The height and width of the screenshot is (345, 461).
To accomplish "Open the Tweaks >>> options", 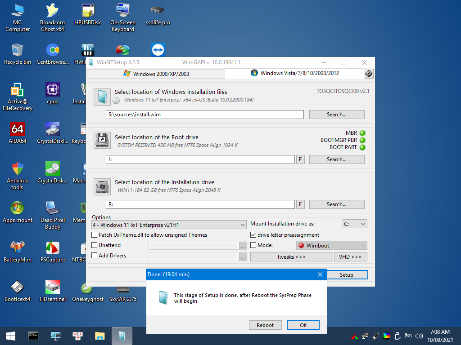I will point(291,257).
